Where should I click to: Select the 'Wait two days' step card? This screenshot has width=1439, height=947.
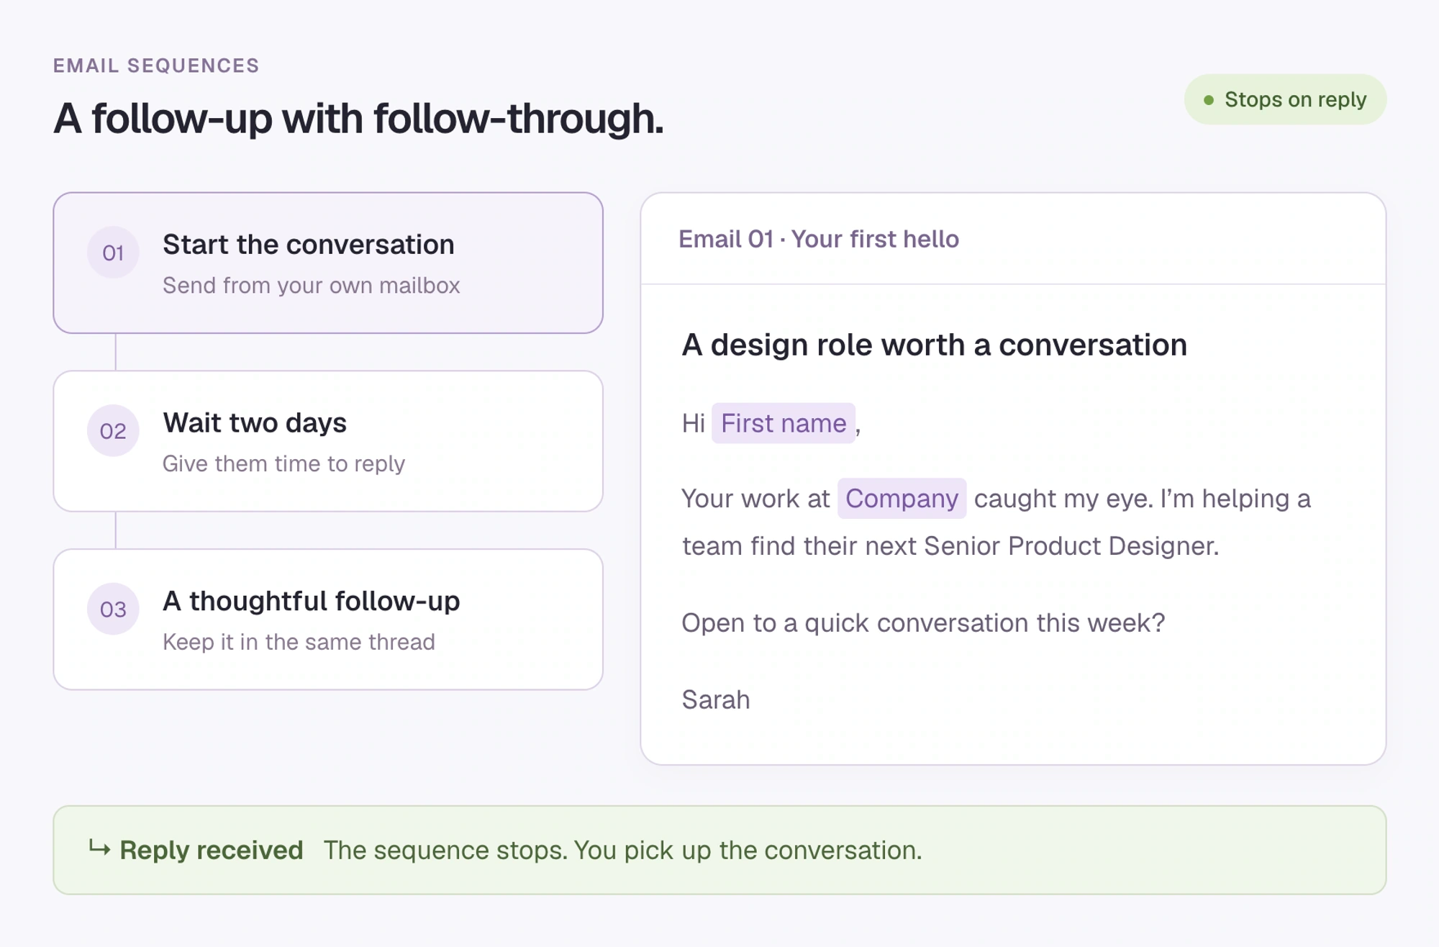[x=328, y=441]
